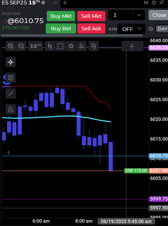Click the 175.00 USD P&L text

(x=16, y=28)
